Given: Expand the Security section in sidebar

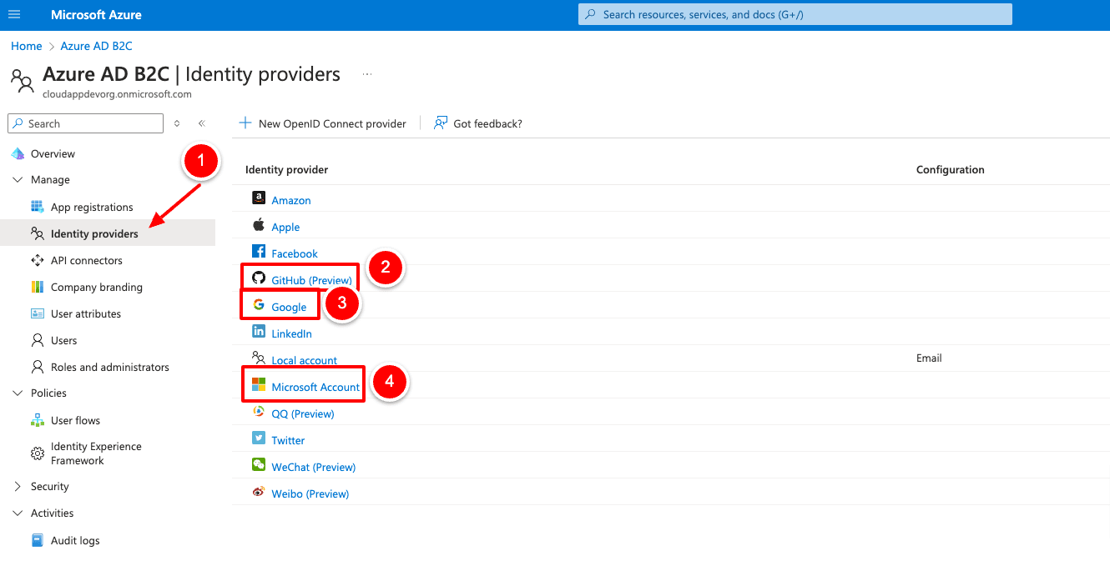Looking at the screenshot, I should click(18, 486).
